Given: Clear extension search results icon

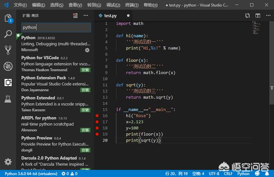Looking at the screenshot, I should click(75, 15).
